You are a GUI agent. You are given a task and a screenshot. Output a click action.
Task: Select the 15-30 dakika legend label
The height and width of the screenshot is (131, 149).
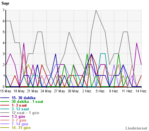pyautogui.click(x=23, y=98)
